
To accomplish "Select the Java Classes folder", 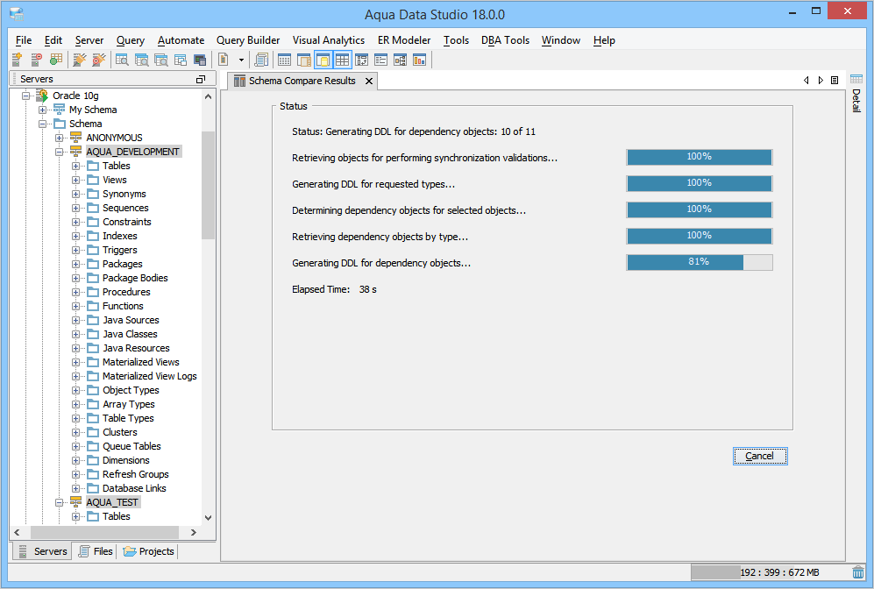I will coord(130,334).
